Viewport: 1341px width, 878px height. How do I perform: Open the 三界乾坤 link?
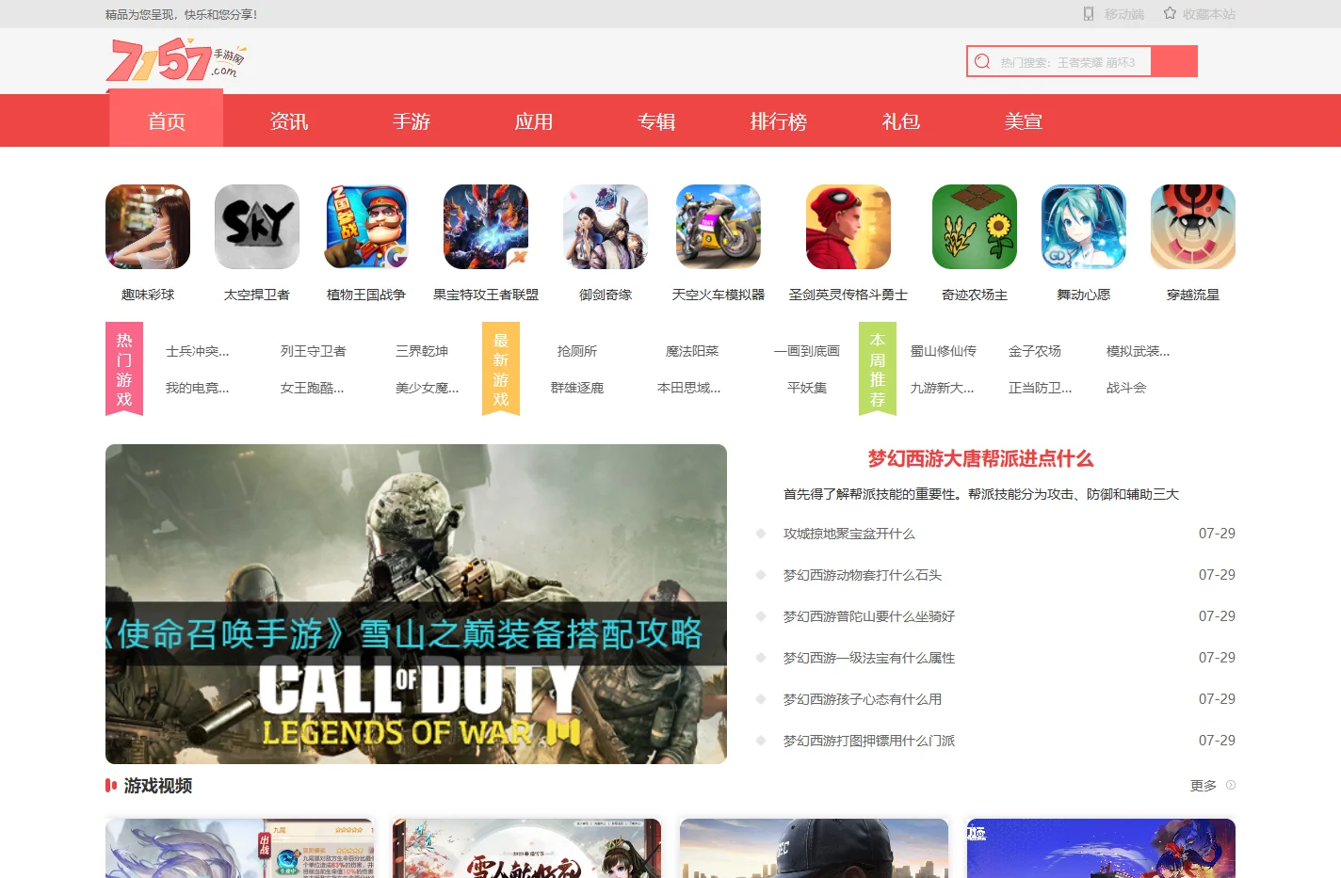(x=422, y=351)
